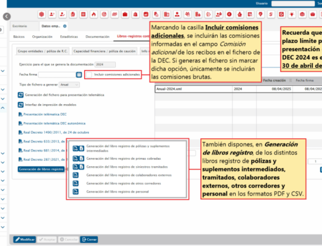
Task: Open the house with euro toolbar icon
Action: coord(240,14)
